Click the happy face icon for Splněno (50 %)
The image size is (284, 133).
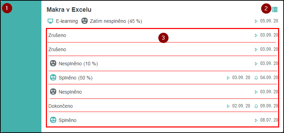pos(53,77)
